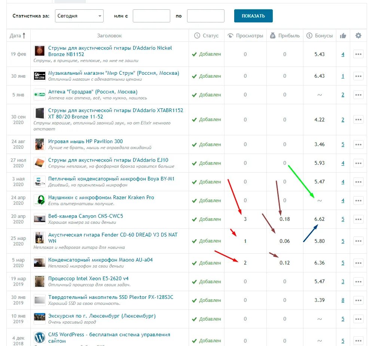Viewport: 376px width, 346px height.
Task: Click the end date field after 'по'
Action: [205, 16]
